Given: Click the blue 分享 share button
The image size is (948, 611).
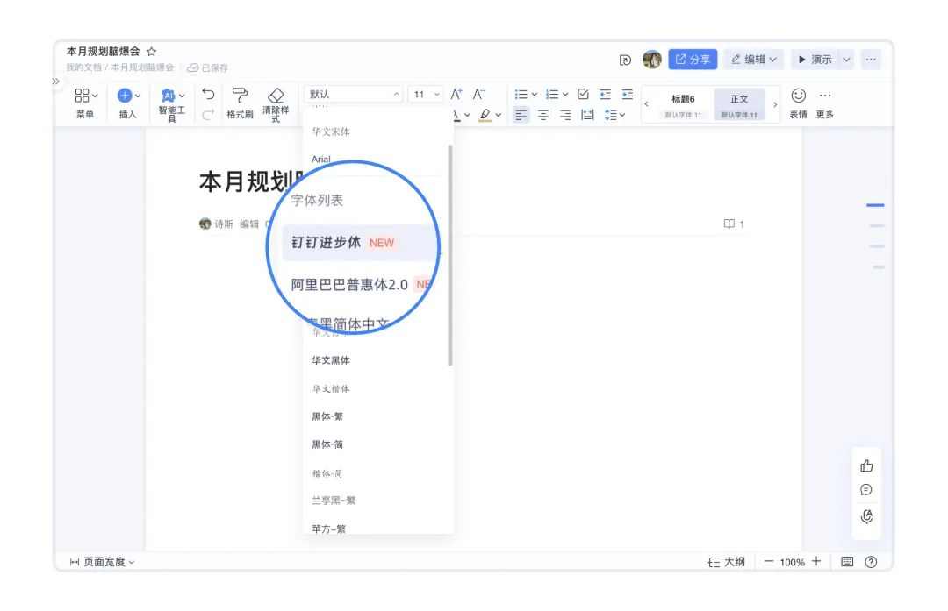Looking at the screenshot, I should click(x=693, y=60).
